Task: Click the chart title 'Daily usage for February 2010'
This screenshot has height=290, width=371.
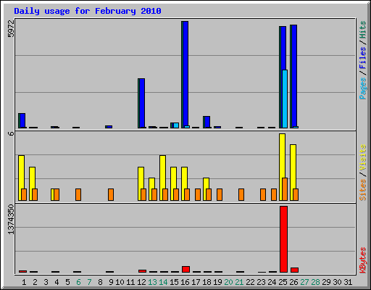Action: tap(88, 12)
